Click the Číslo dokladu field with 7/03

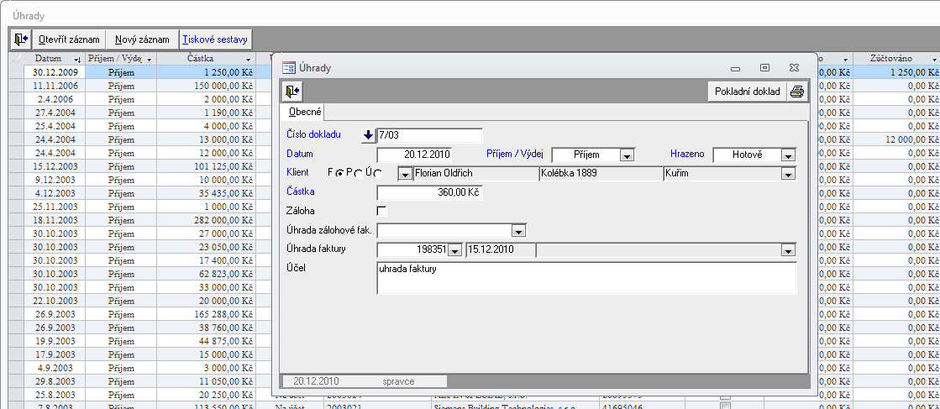pos(429,135)
